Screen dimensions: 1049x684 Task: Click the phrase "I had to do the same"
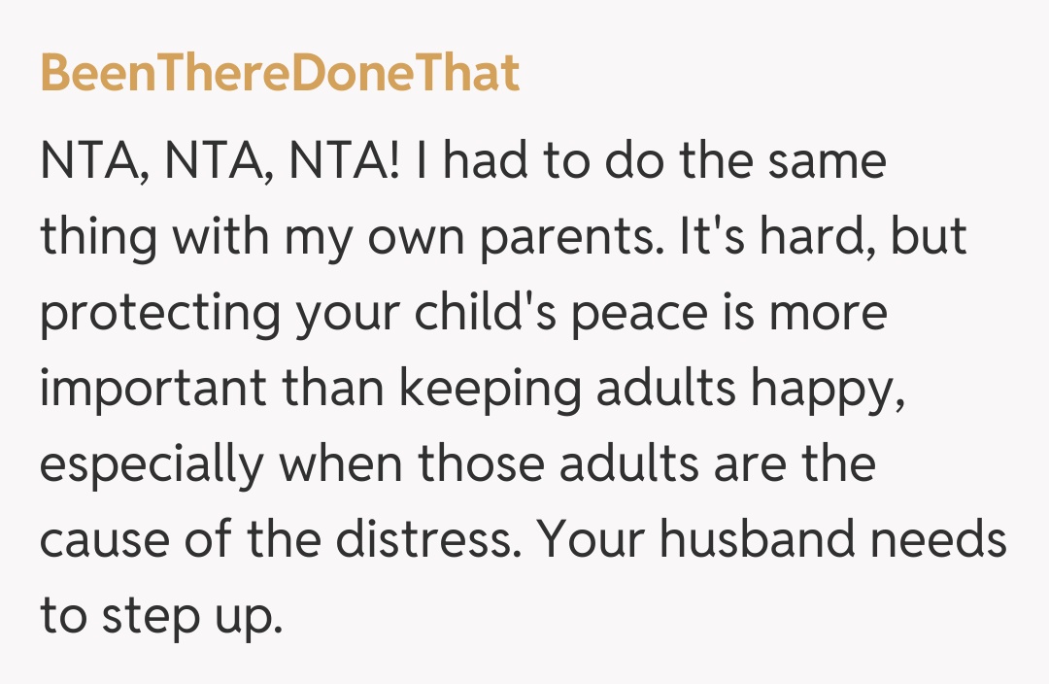(650, 161)
